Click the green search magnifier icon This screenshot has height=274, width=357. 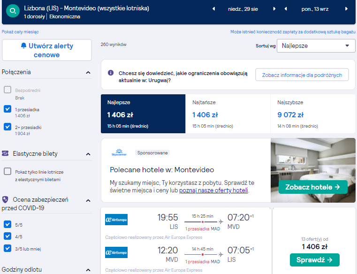(13, 10)
